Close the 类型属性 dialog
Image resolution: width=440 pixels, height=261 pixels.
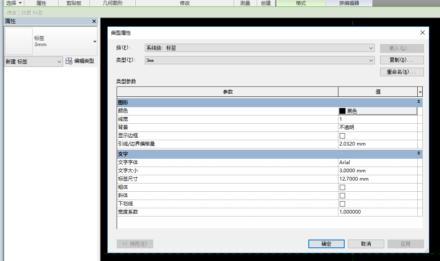[423, 33]
